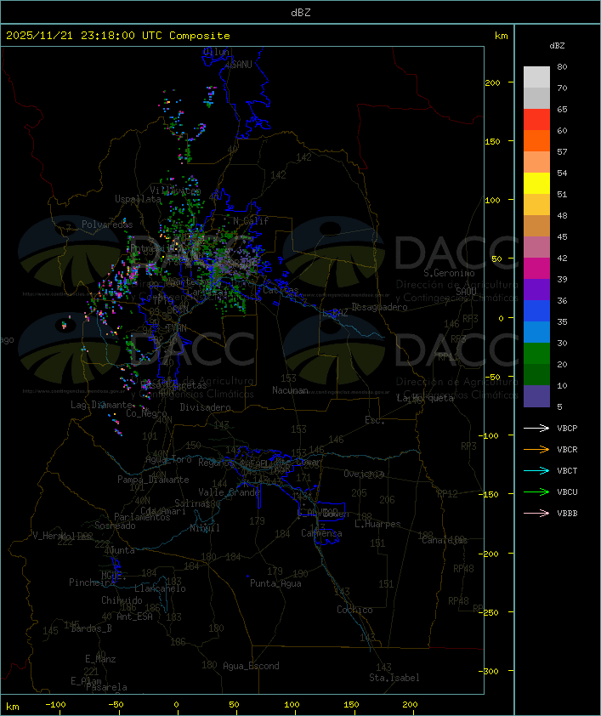The image size is (601, 716).
Task: Click the Co_Negro map label
Action: point(146,413)
